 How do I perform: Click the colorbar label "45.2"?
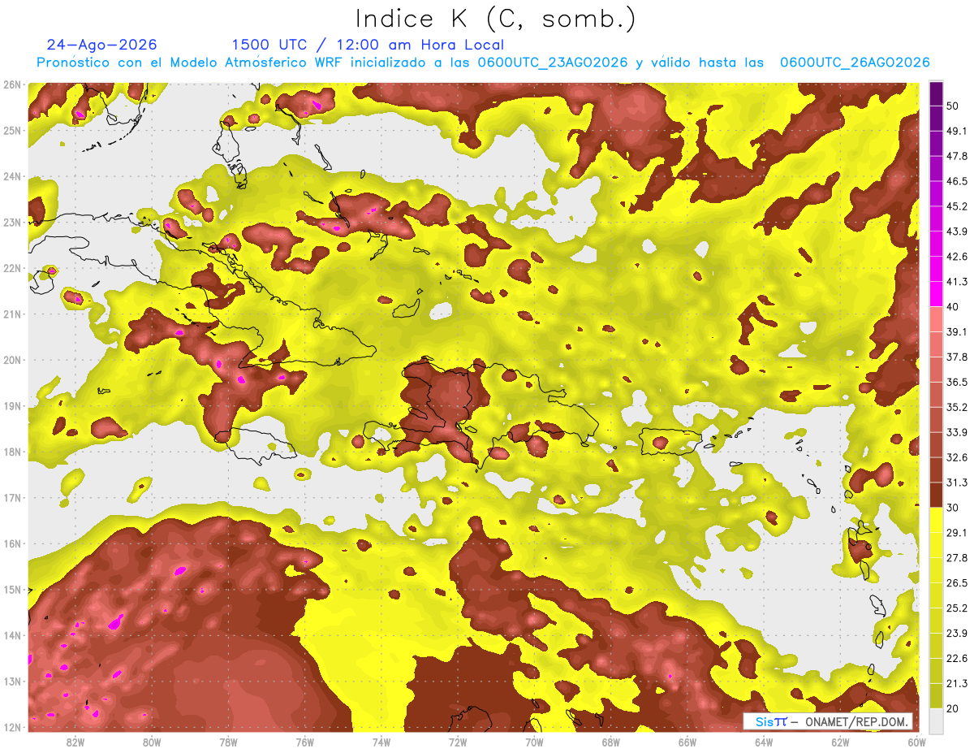(958, 206)
